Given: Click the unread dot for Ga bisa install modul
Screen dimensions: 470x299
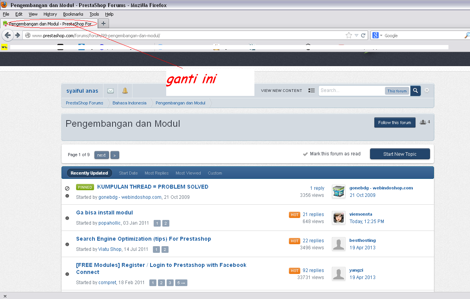Looking at the screenshot, I should click(x=67, y=218).
